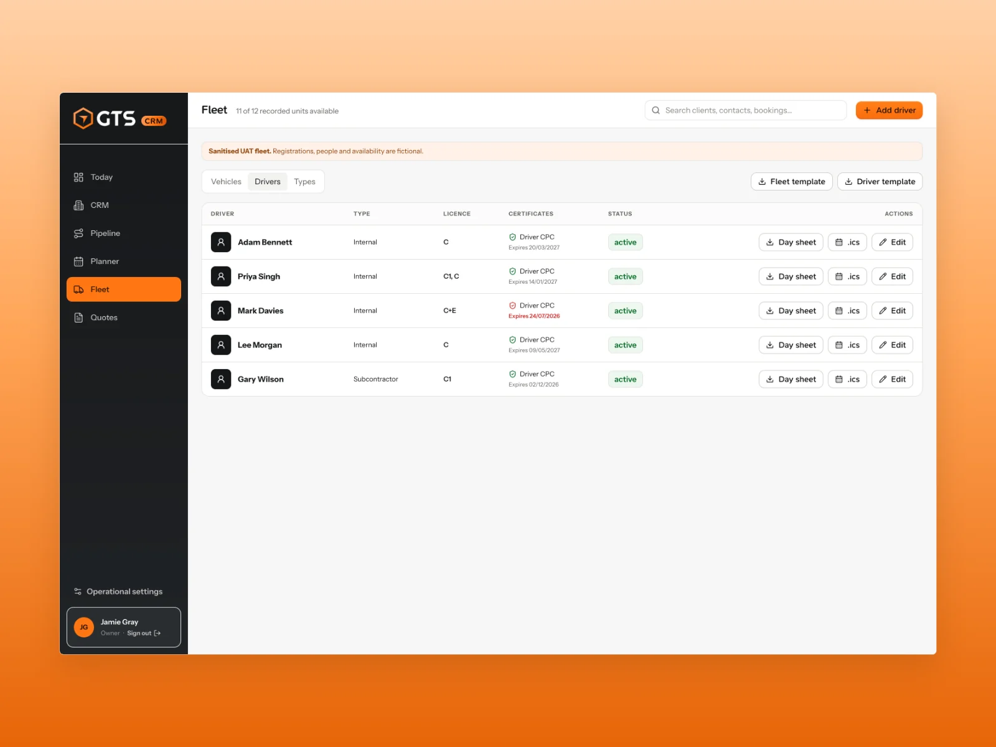Screen dimensions: 996x747
Task: Click Mark Davies' driver avatar icon
Action: [x=221, y=311]
